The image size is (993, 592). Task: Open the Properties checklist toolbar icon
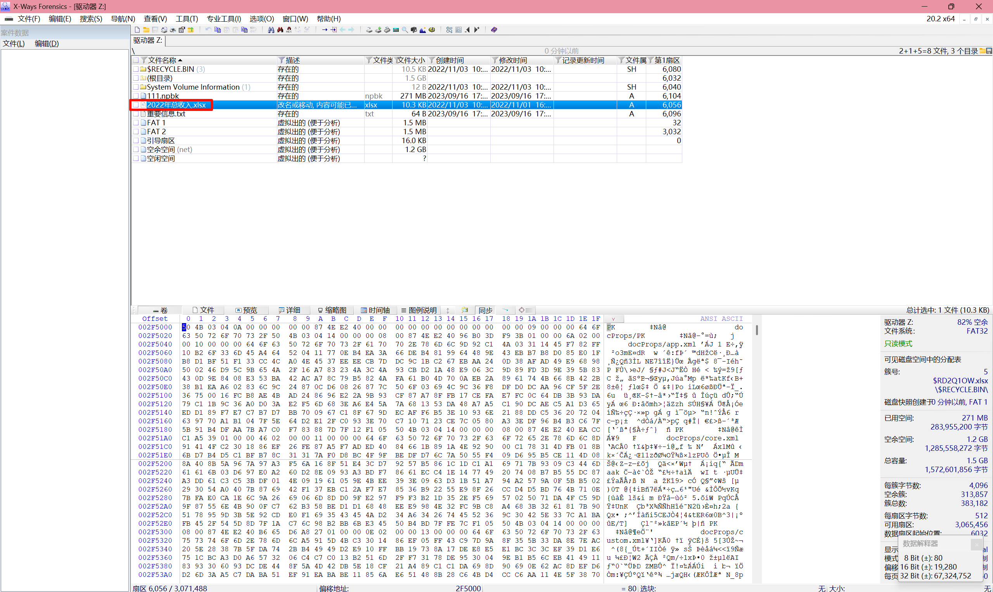182,30
